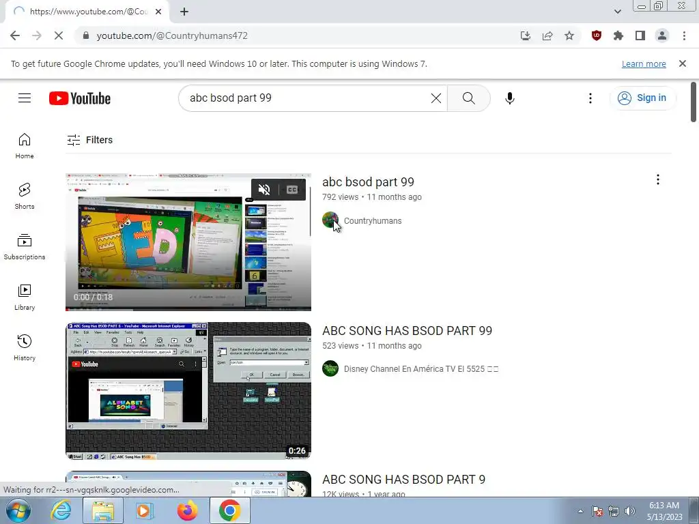Open the Extensions puzzle icon
This screenshot has height=524, width=699.
[x=618, y=35]
